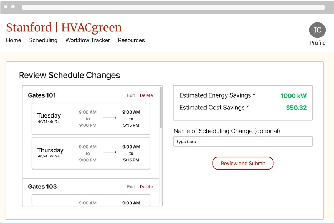Viewport: 334px width, 223px height.
Task: Open the Workflow Tracker page
Action: 88,40
